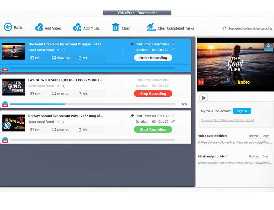Sign In to YouTube account
This screenshot has width=274, height=210.
click(x=242, y=111)
